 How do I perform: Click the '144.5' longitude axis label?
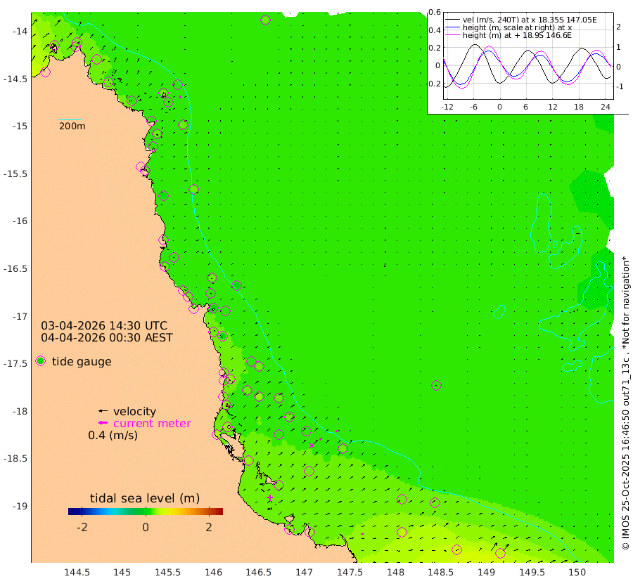[x=77, y=572]
